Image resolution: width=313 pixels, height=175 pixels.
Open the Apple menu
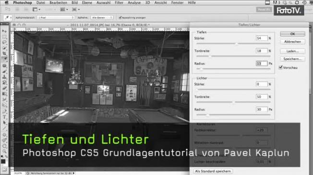coord(6,2)
